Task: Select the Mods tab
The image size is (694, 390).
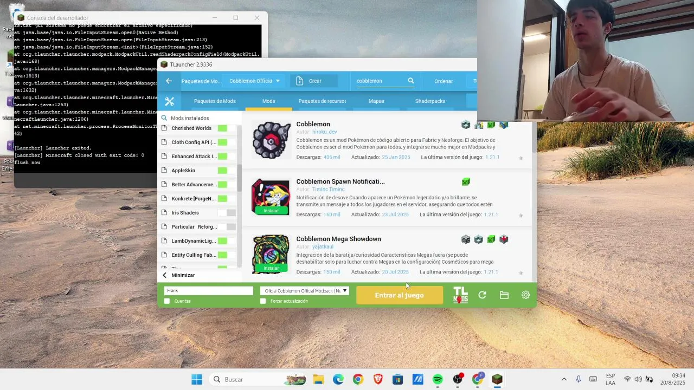Action: click(269, 101)
